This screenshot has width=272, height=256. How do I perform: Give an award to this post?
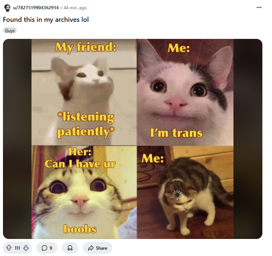click(70, 248)
